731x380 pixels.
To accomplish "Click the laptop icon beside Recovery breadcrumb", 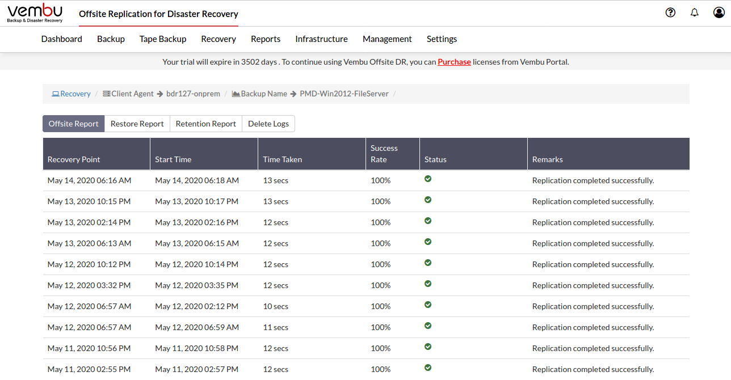I will [x=56, y=94].
